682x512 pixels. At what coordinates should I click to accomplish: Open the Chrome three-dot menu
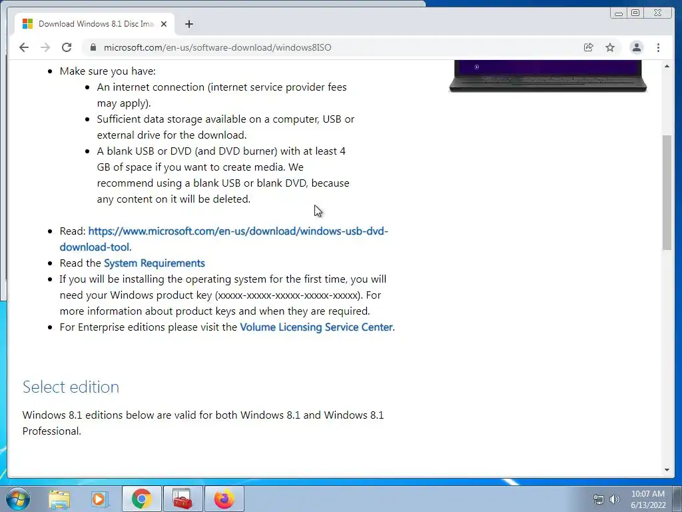coord(658,47)
